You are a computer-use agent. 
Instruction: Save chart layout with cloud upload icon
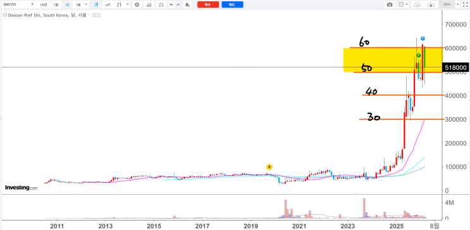pyautogui.click(x=431, y=4)
